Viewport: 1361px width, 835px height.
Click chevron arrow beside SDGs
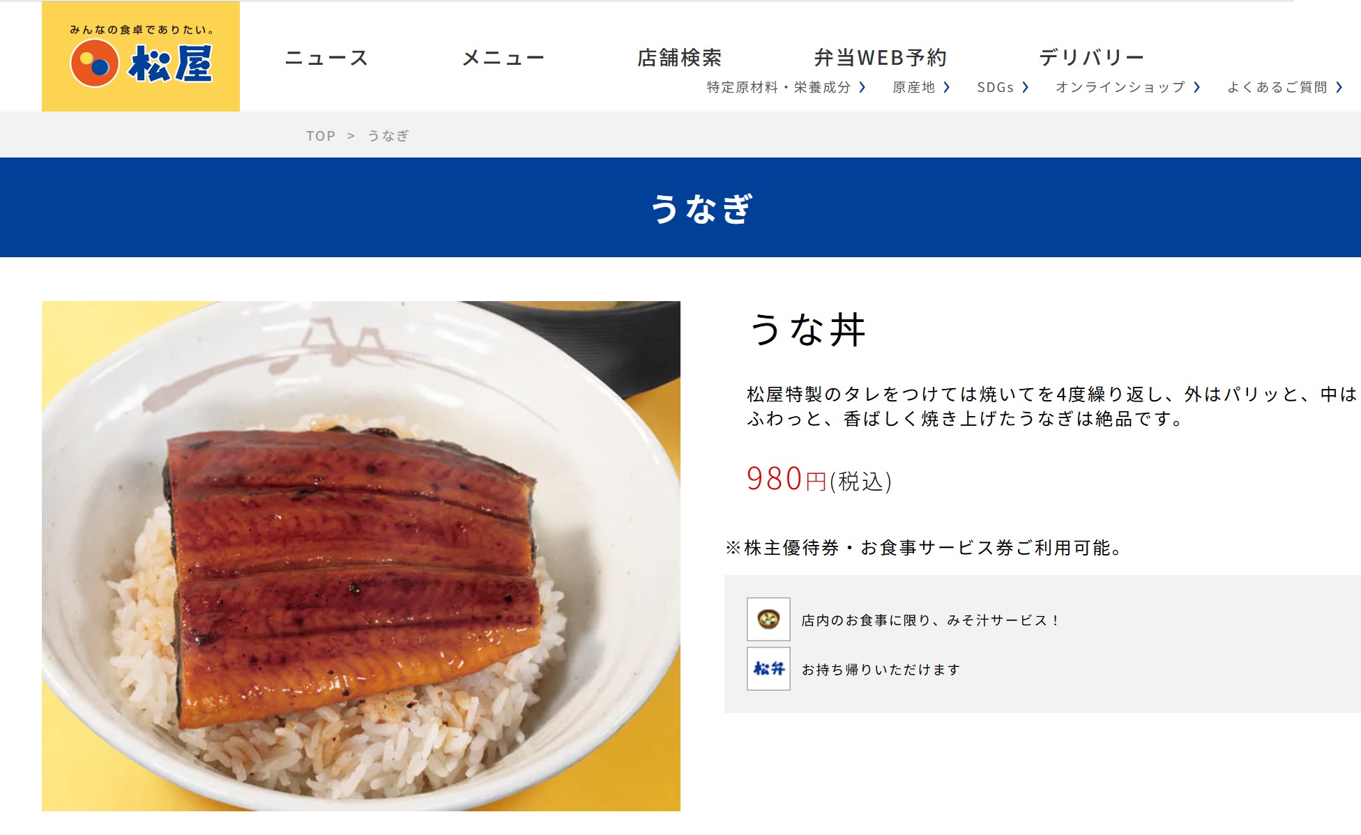click(x=1026, y=87)
